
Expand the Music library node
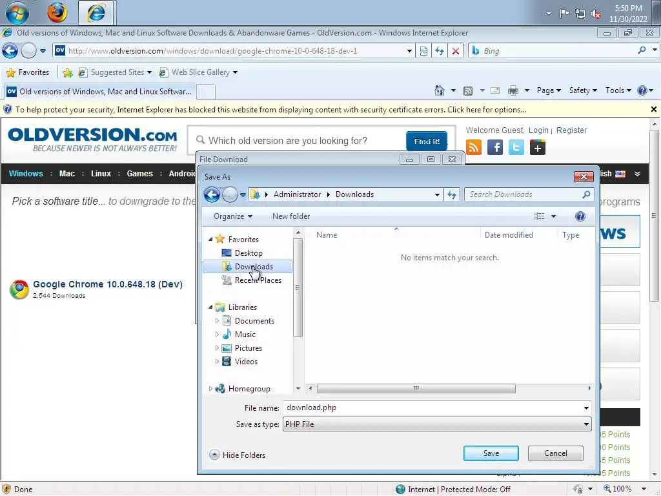[x=217, y=335]
